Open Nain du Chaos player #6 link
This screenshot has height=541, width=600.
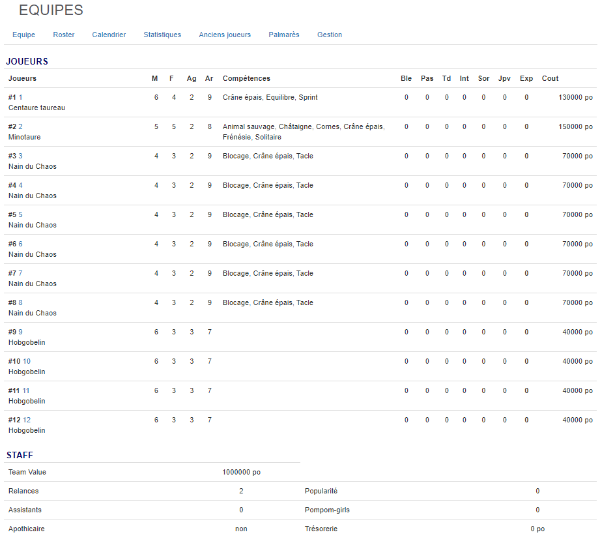[x=20, y=244]
